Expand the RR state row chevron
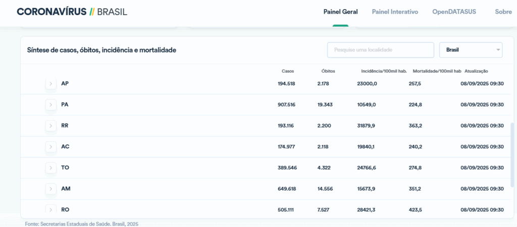 click(x=50, y=126)
